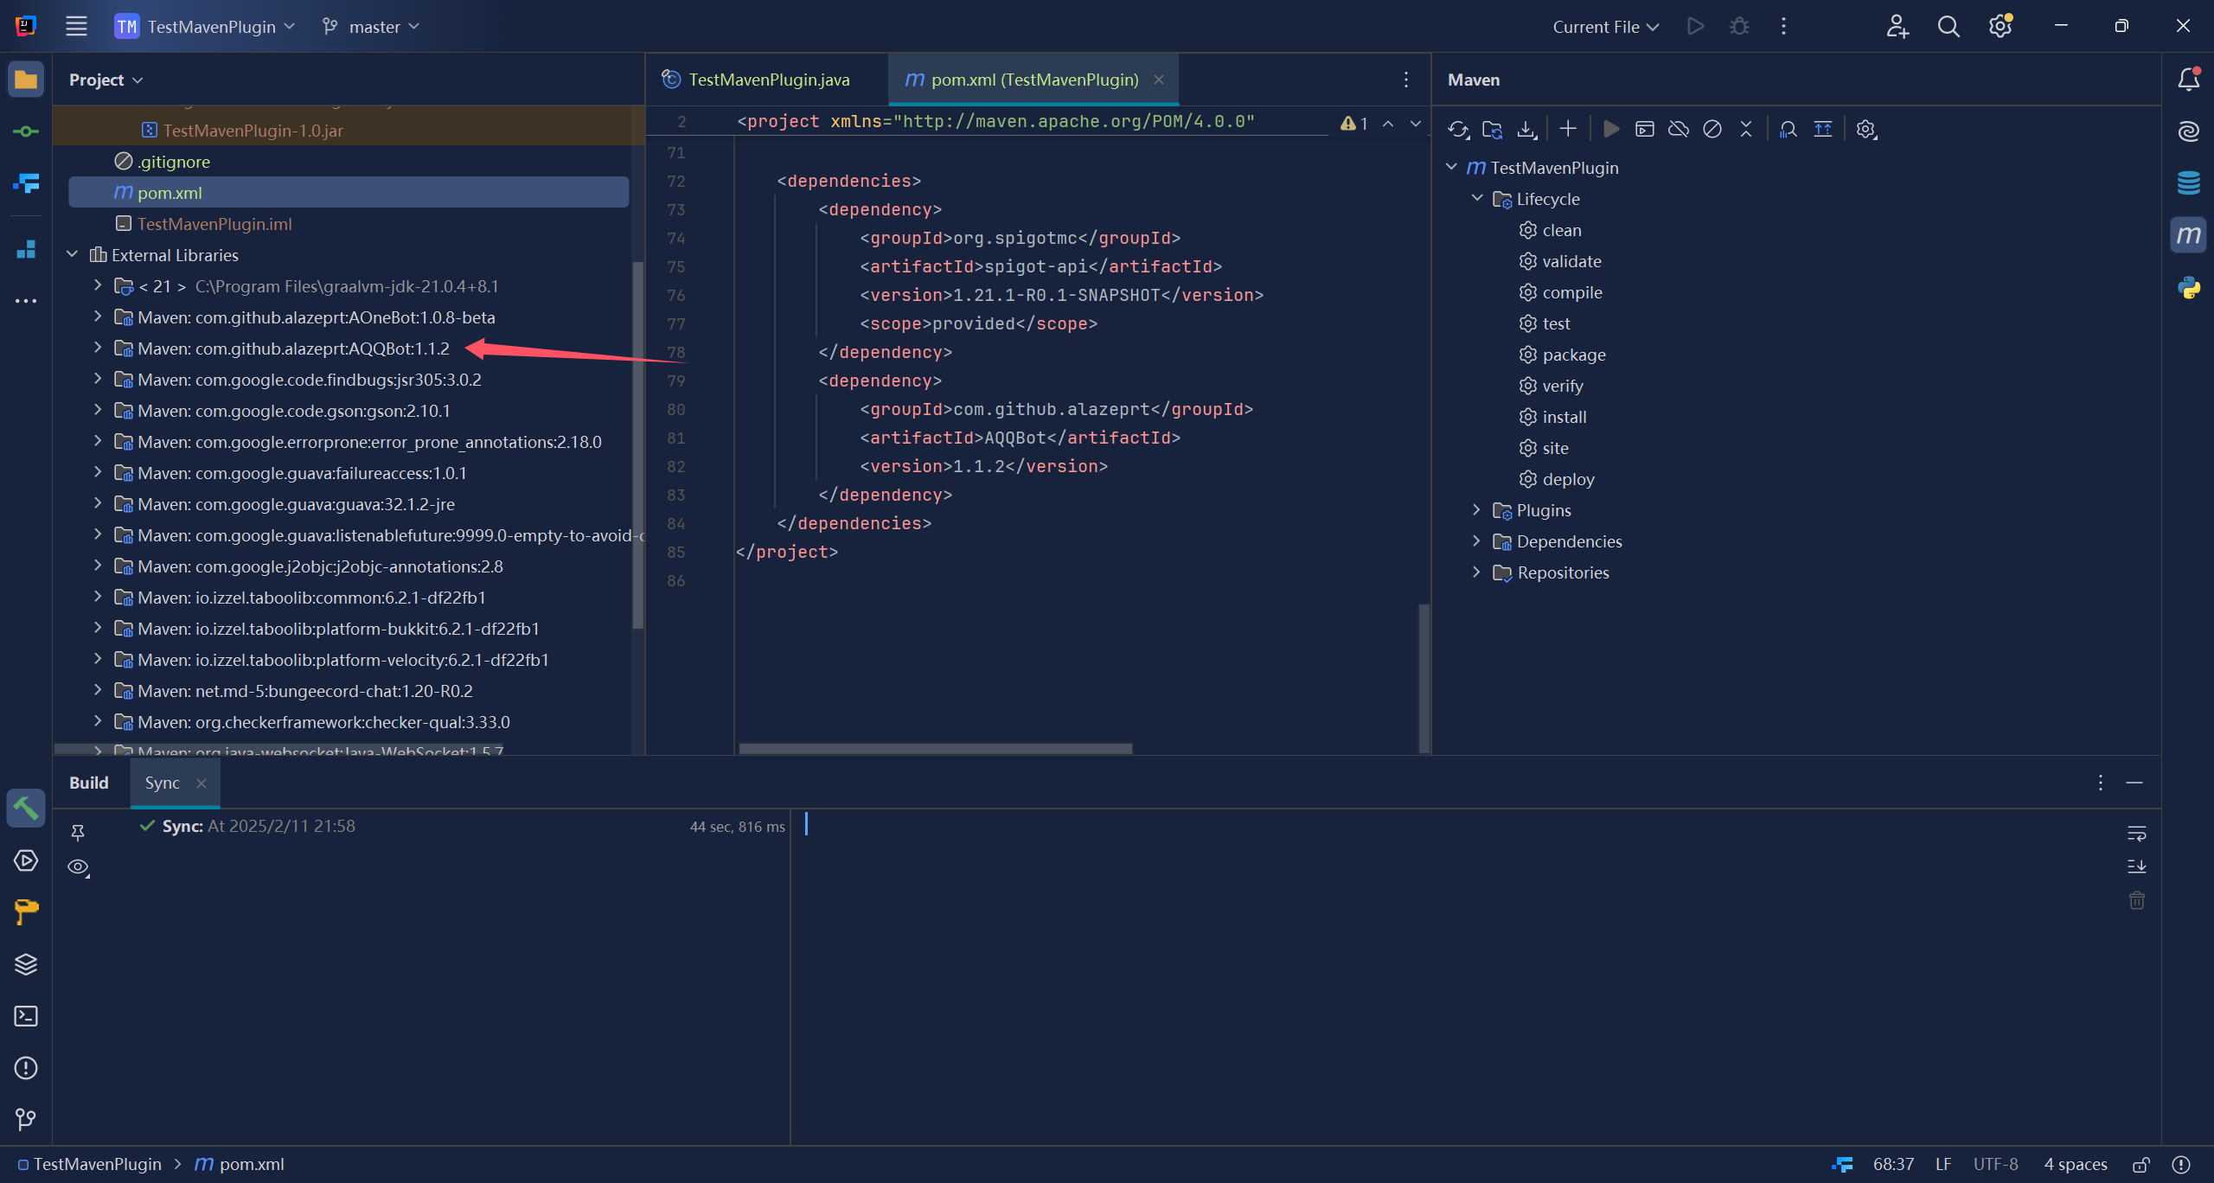Click the editor horizontal scrollbar
Viewport: 2214px width, 1183px height.
936,749
